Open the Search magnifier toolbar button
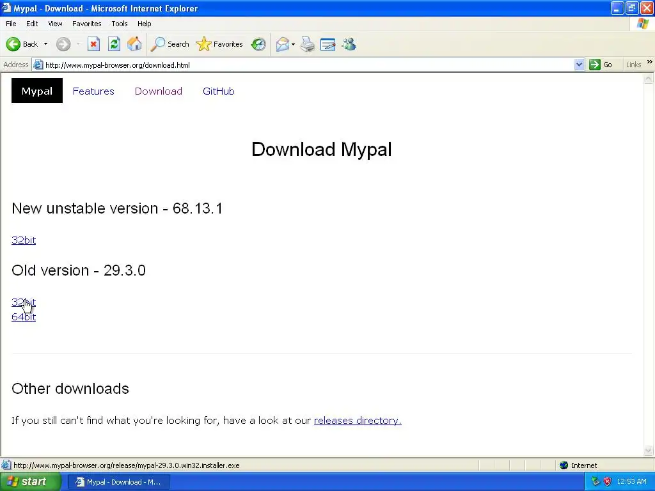The image size is (655, 491). point(170,44)
